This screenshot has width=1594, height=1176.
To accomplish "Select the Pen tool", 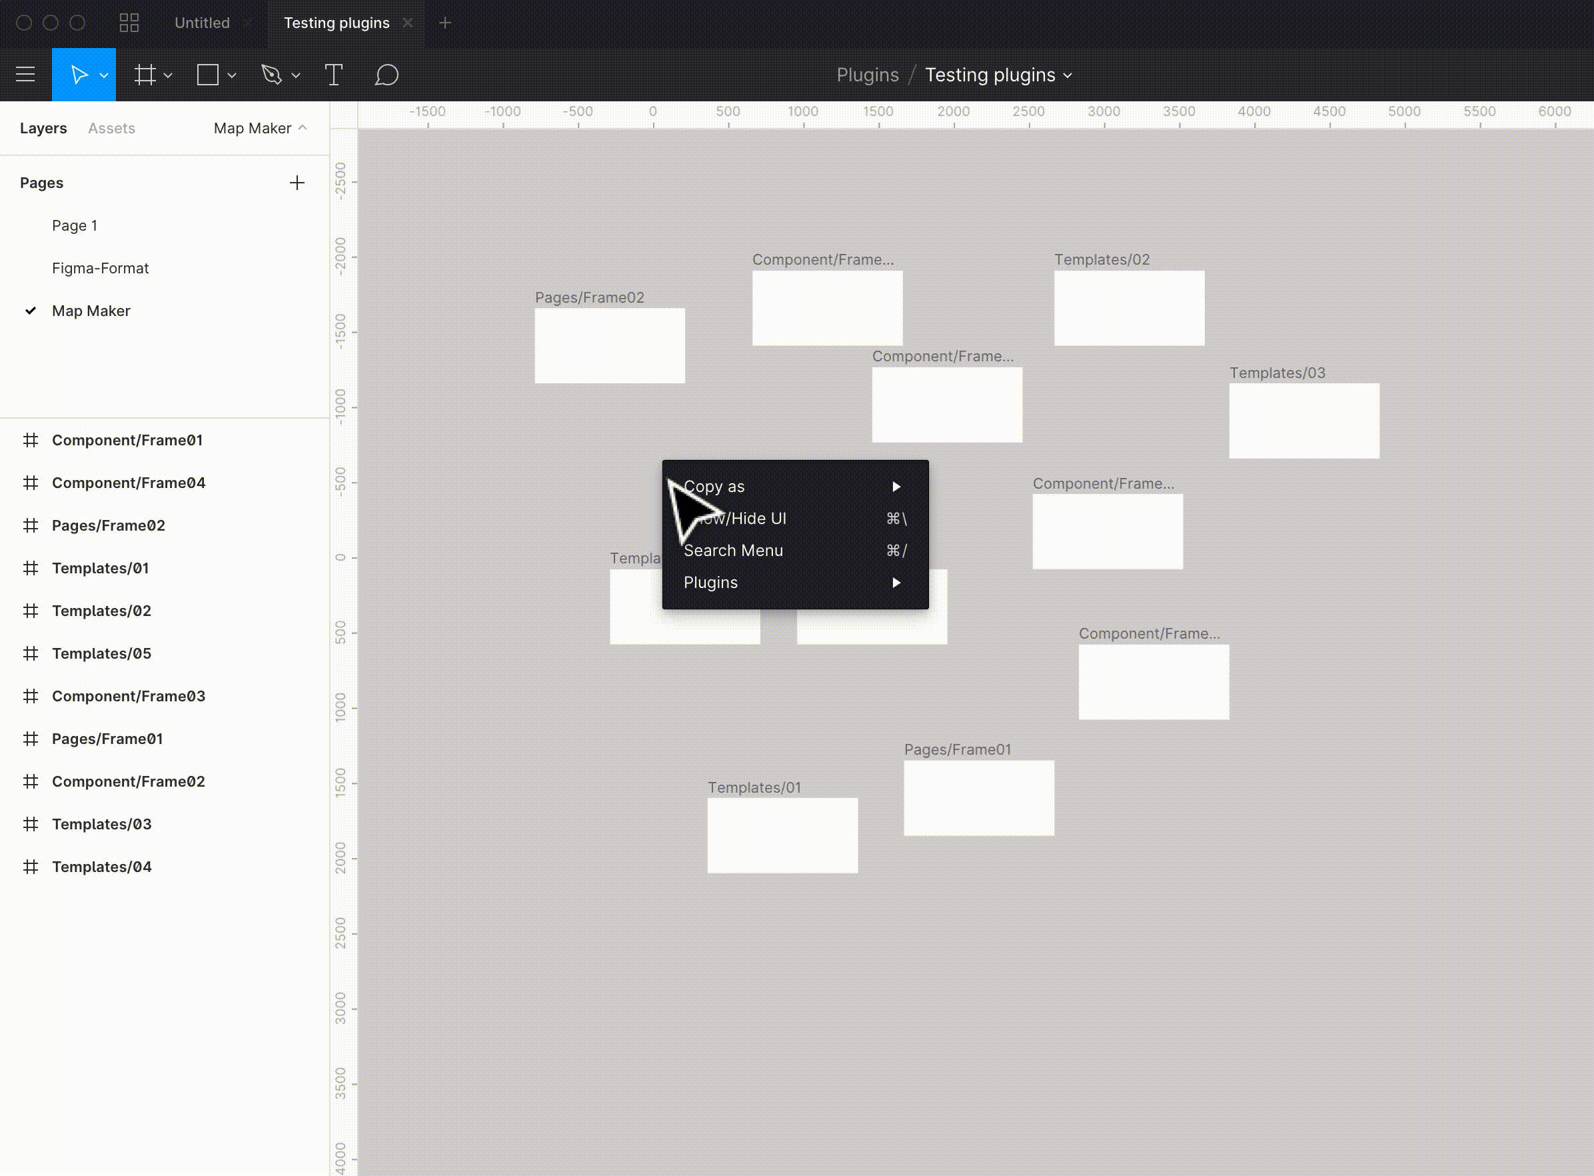I will pos(271,75).
